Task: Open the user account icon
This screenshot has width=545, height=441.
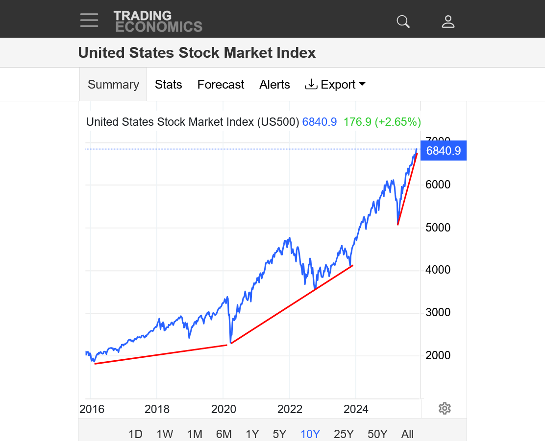Action: point(448,22)
